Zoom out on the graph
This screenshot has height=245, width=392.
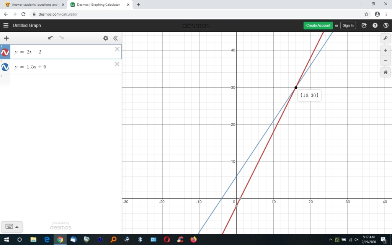[385, 60]
